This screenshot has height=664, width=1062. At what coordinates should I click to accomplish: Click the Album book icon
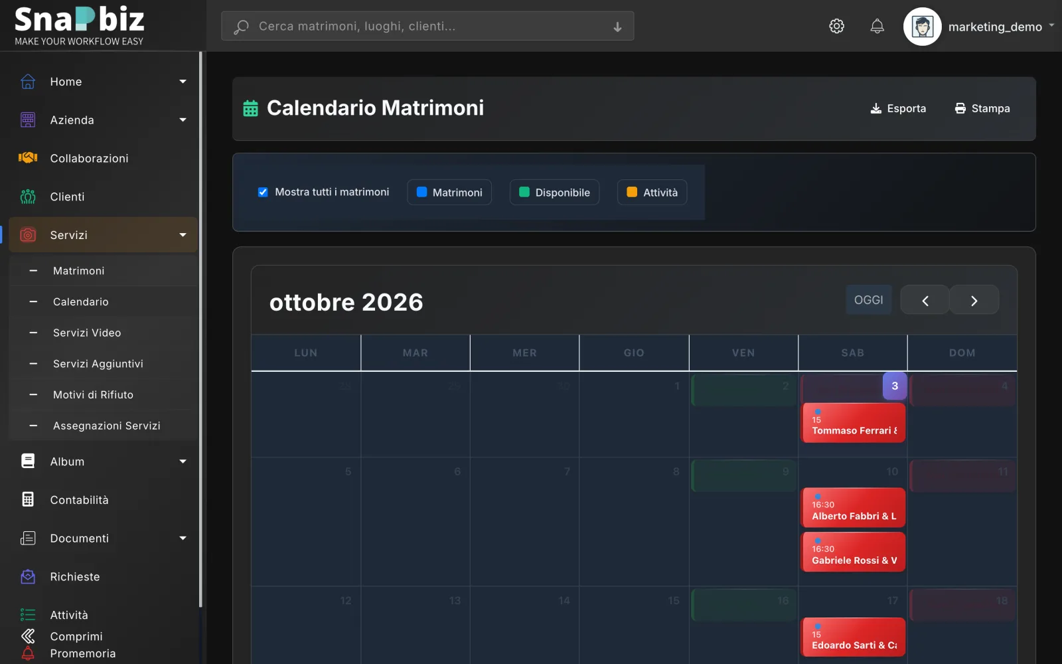coord(28,461)
